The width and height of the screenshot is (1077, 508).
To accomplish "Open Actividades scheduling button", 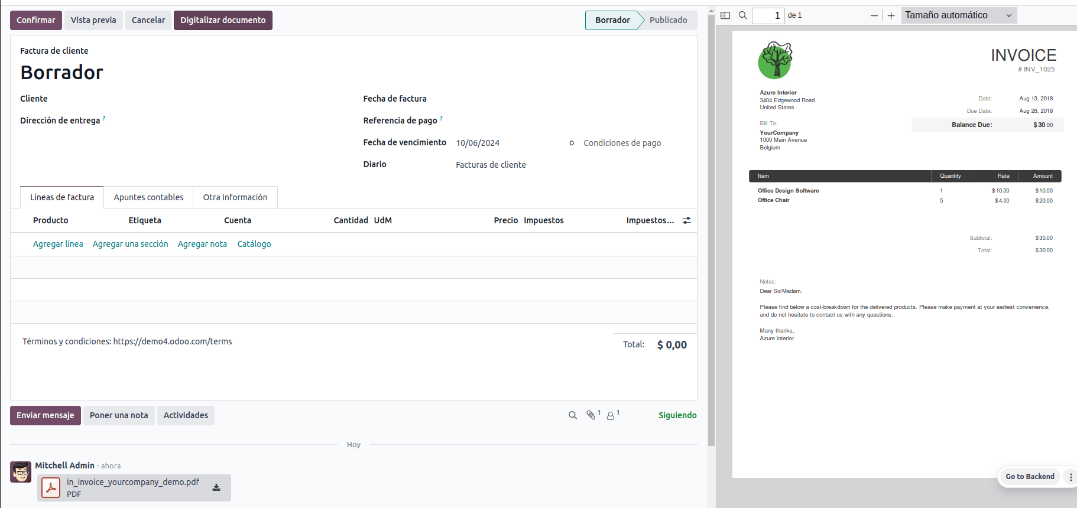I will tap(186, 415).
